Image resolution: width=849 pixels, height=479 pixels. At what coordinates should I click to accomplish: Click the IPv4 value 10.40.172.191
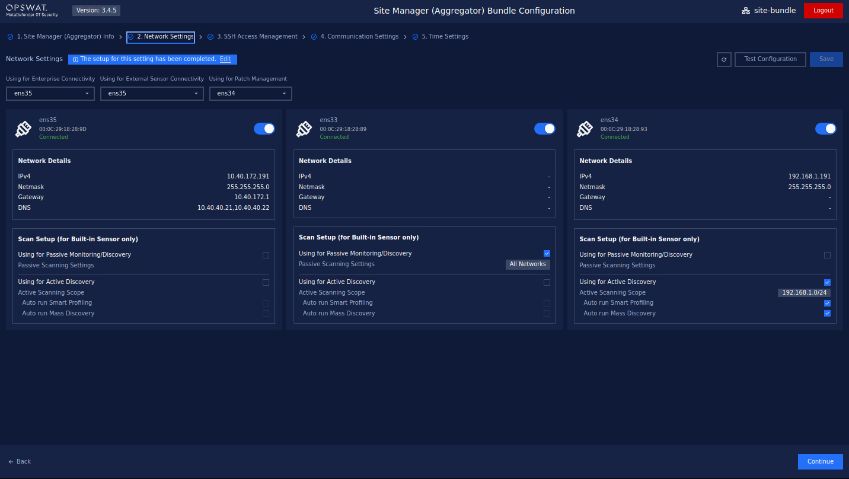[x=248, y=177]
